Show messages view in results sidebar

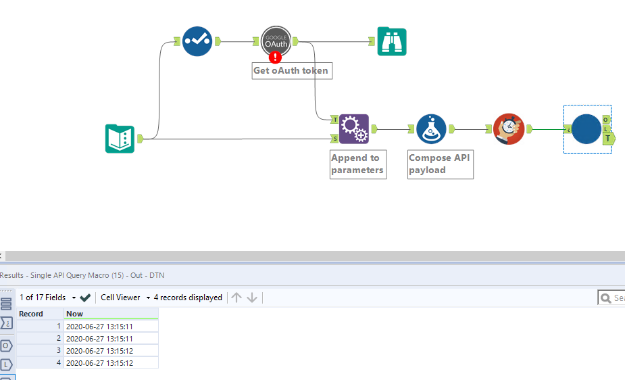pos(6,304)
